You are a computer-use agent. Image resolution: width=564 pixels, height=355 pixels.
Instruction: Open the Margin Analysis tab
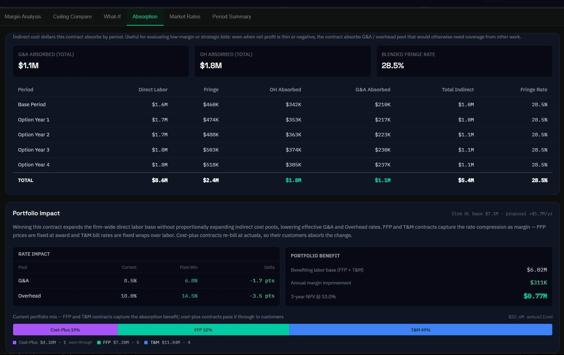click(x=23, y=17)
